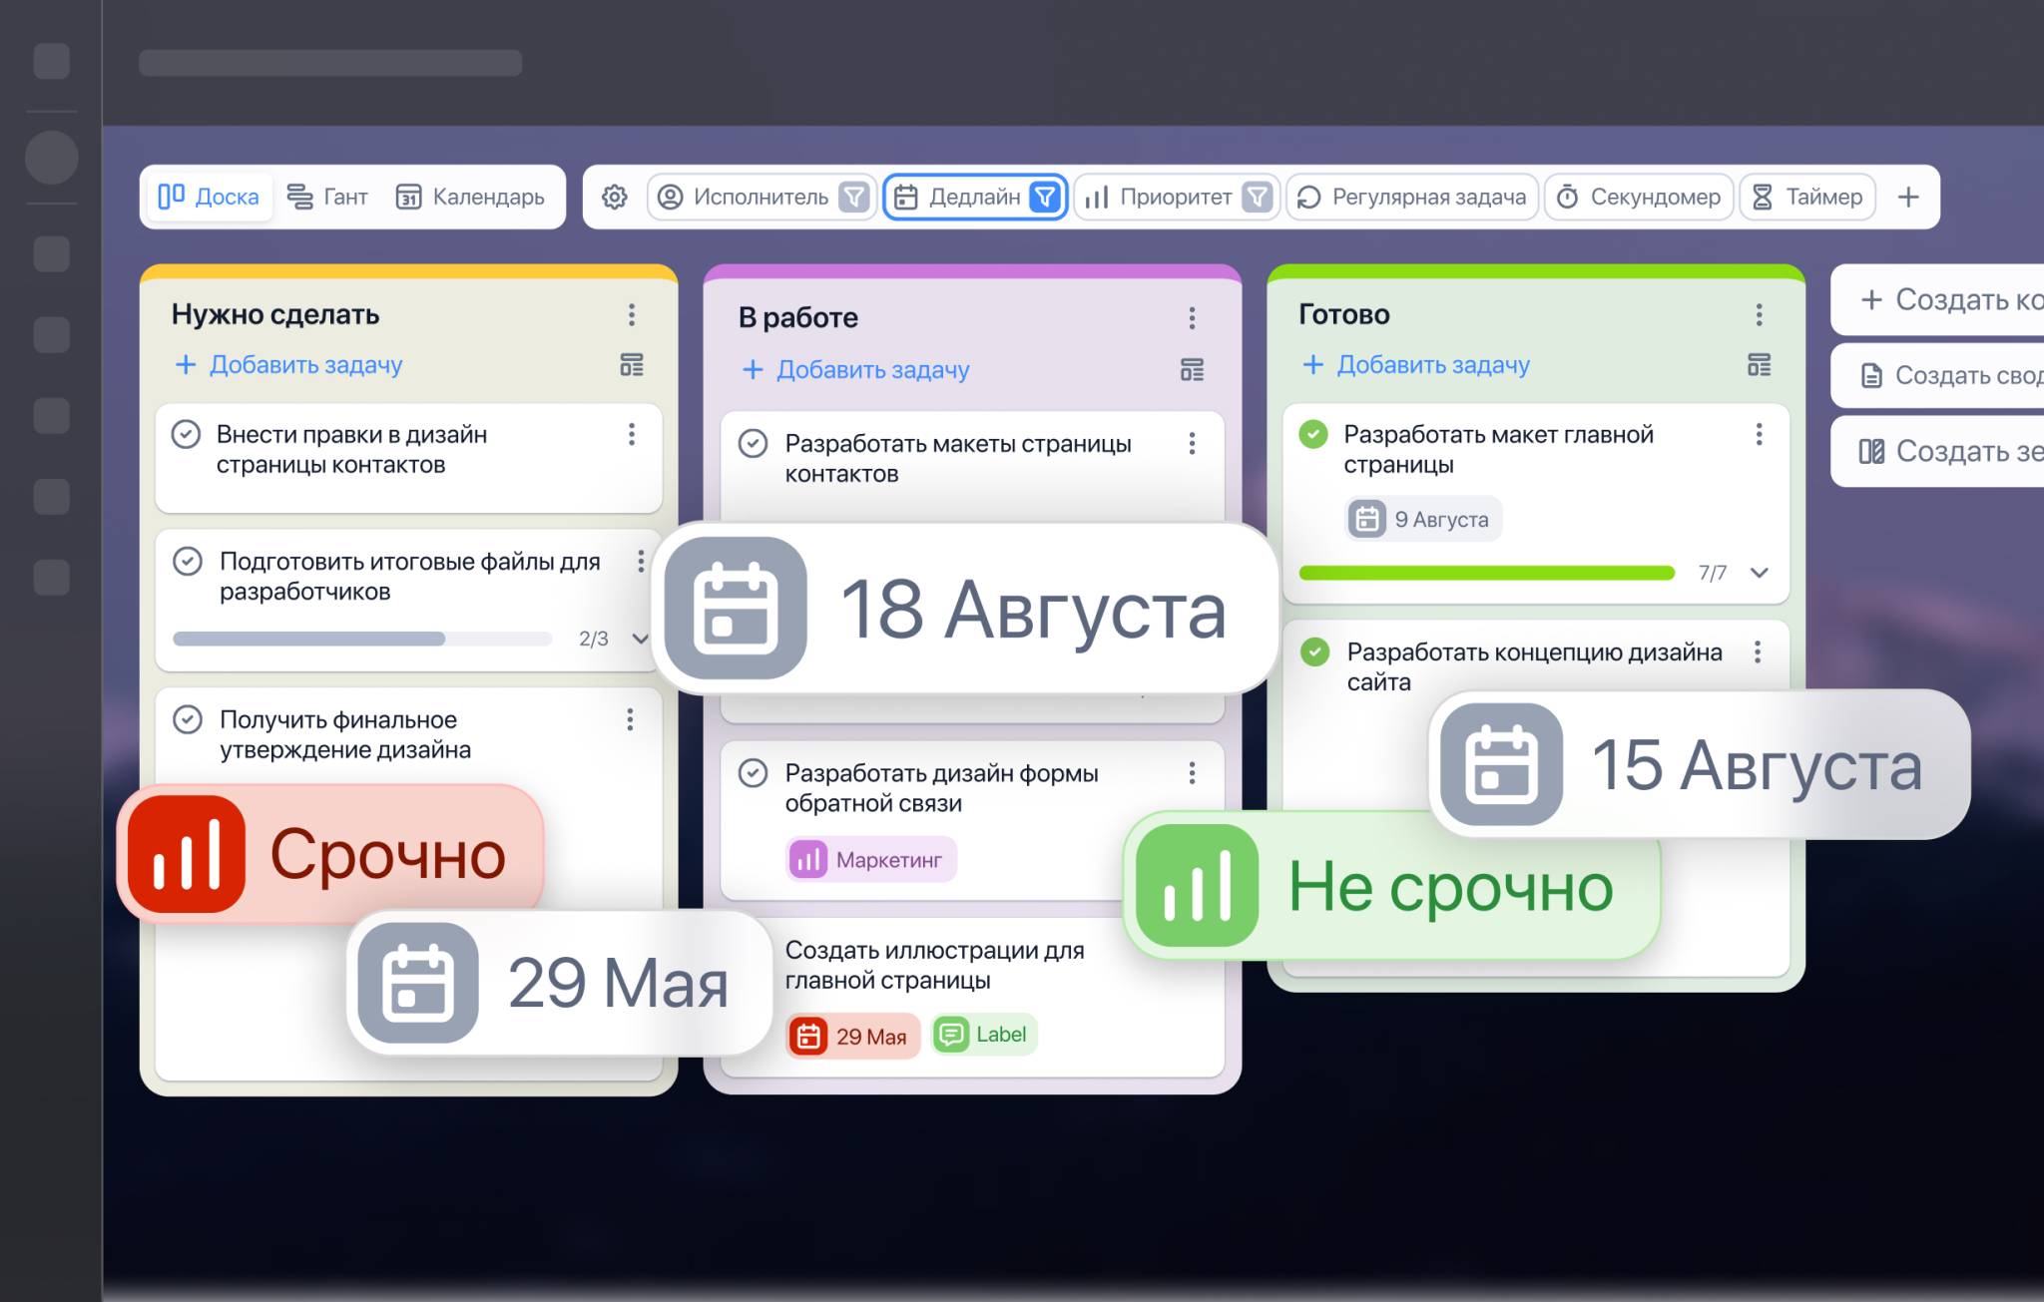Image resolution: width=2044 pixels, height=1302 pixels.
Task: Open options for Получить финальное утверждение дизайна task
Action: (630, 720)
